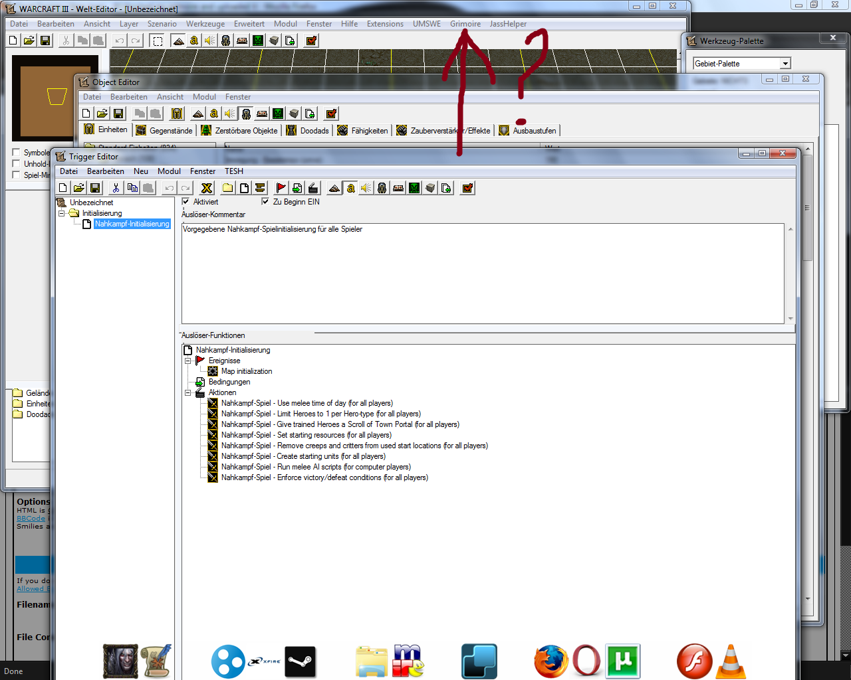Open Ansicht menu in Object Editor
Screen dimensions: 851x680
tap(170, 97)
